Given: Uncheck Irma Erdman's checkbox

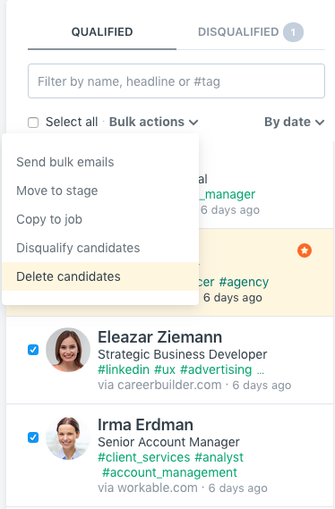Looking at the screenshot, I should (33, 437).
